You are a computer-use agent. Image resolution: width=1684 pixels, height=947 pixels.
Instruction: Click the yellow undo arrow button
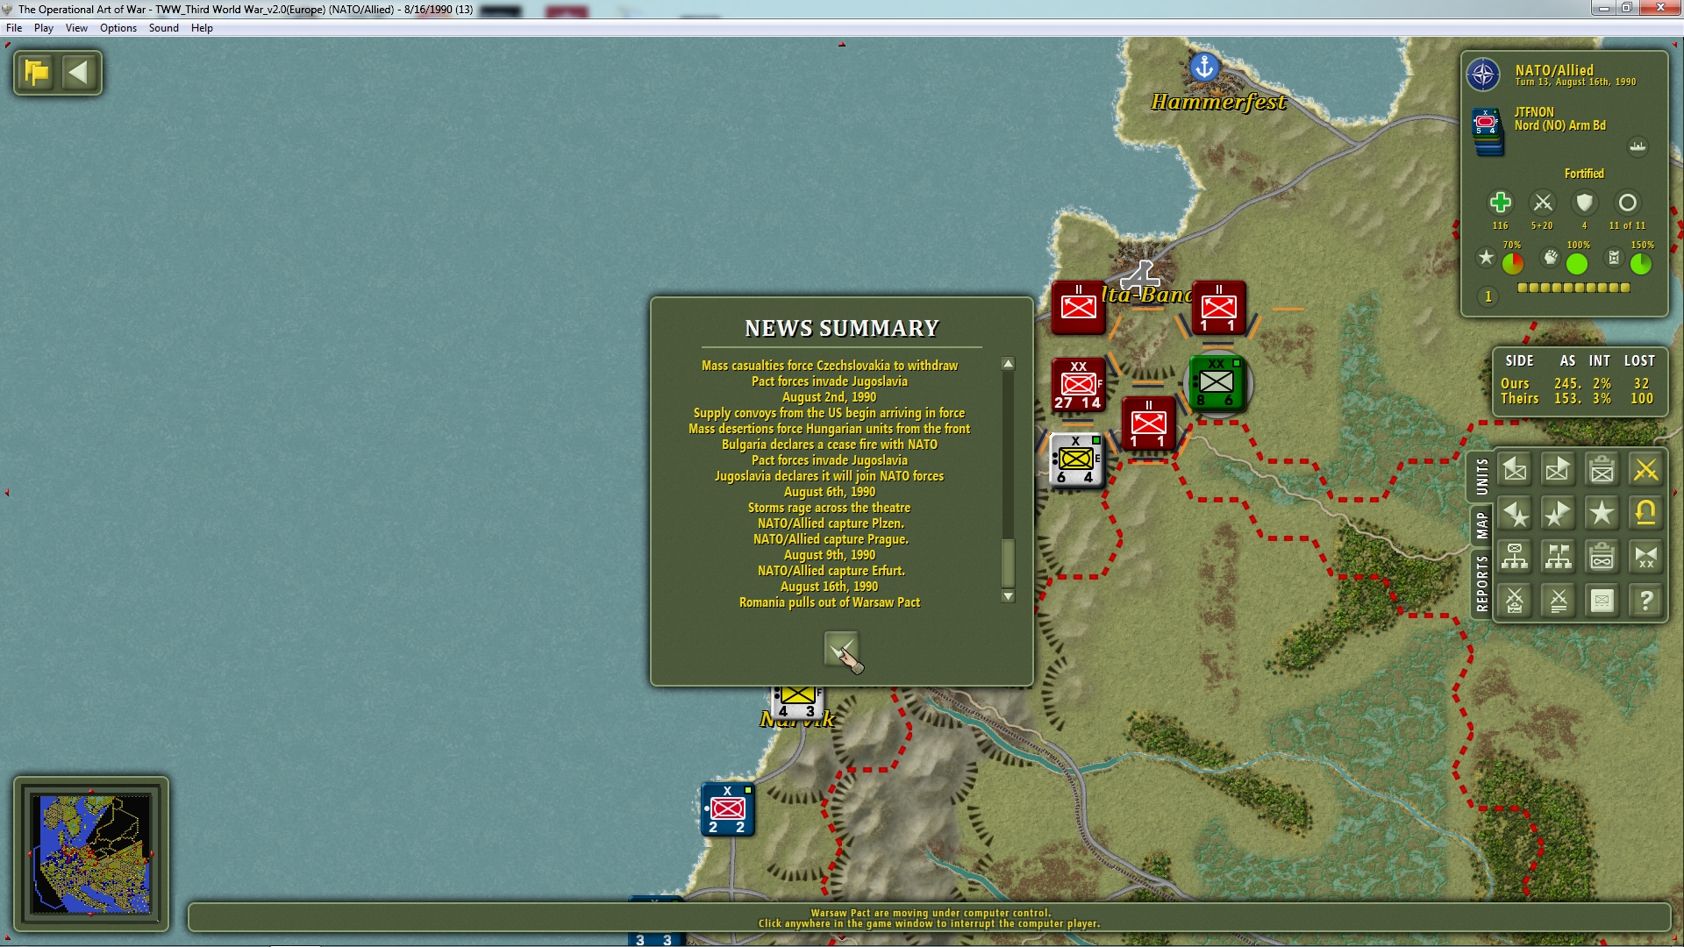[1646, 514]
